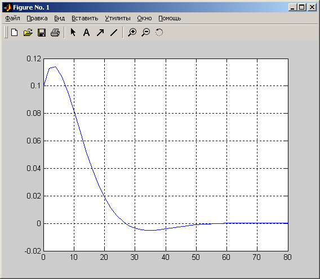Choose the Insert Line tool

click(114, 33)
